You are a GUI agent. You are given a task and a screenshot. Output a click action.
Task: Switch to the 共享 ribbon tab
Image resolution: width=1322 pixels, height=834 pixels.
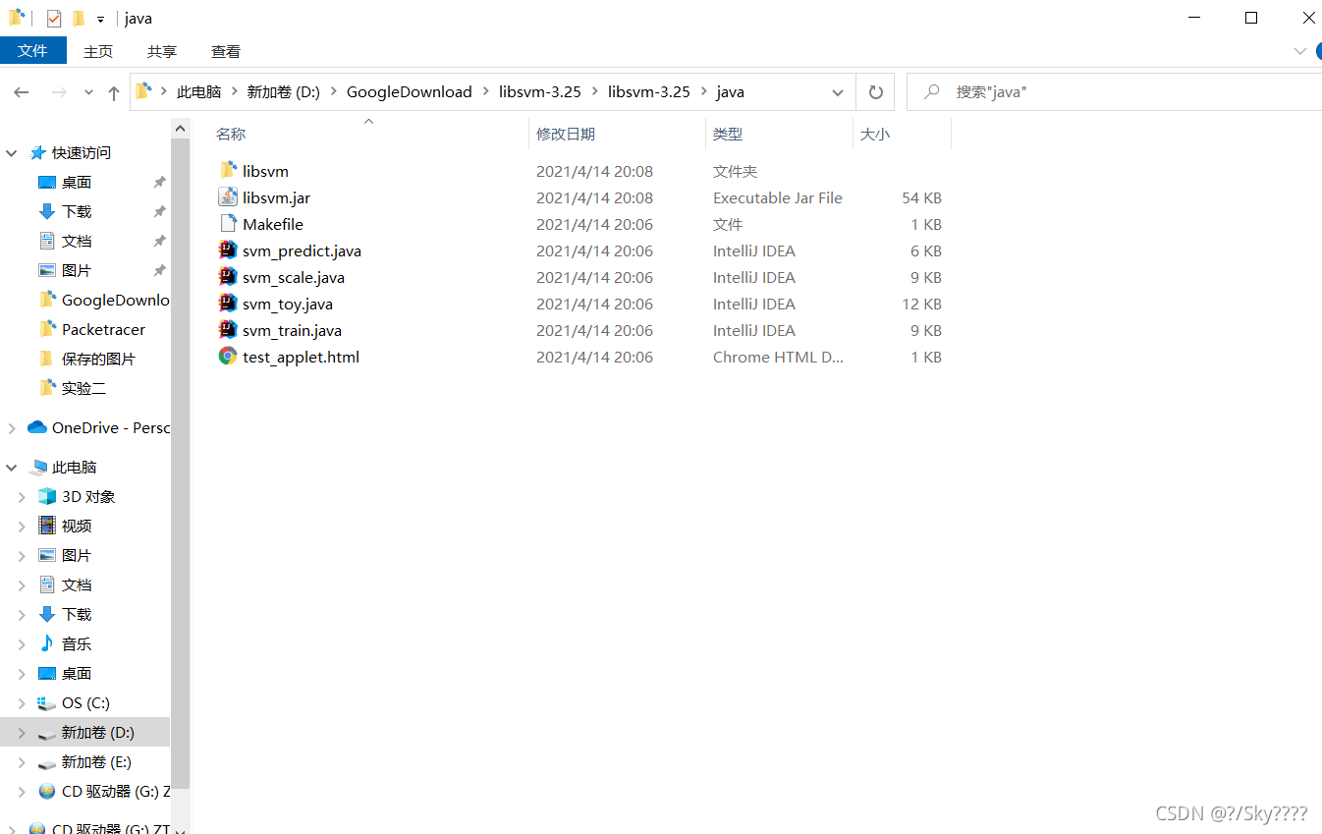162,51
